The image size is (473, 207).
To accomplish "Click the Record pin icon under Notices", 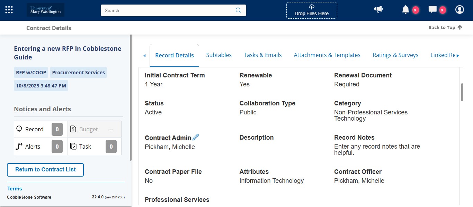I will point(19,129).
